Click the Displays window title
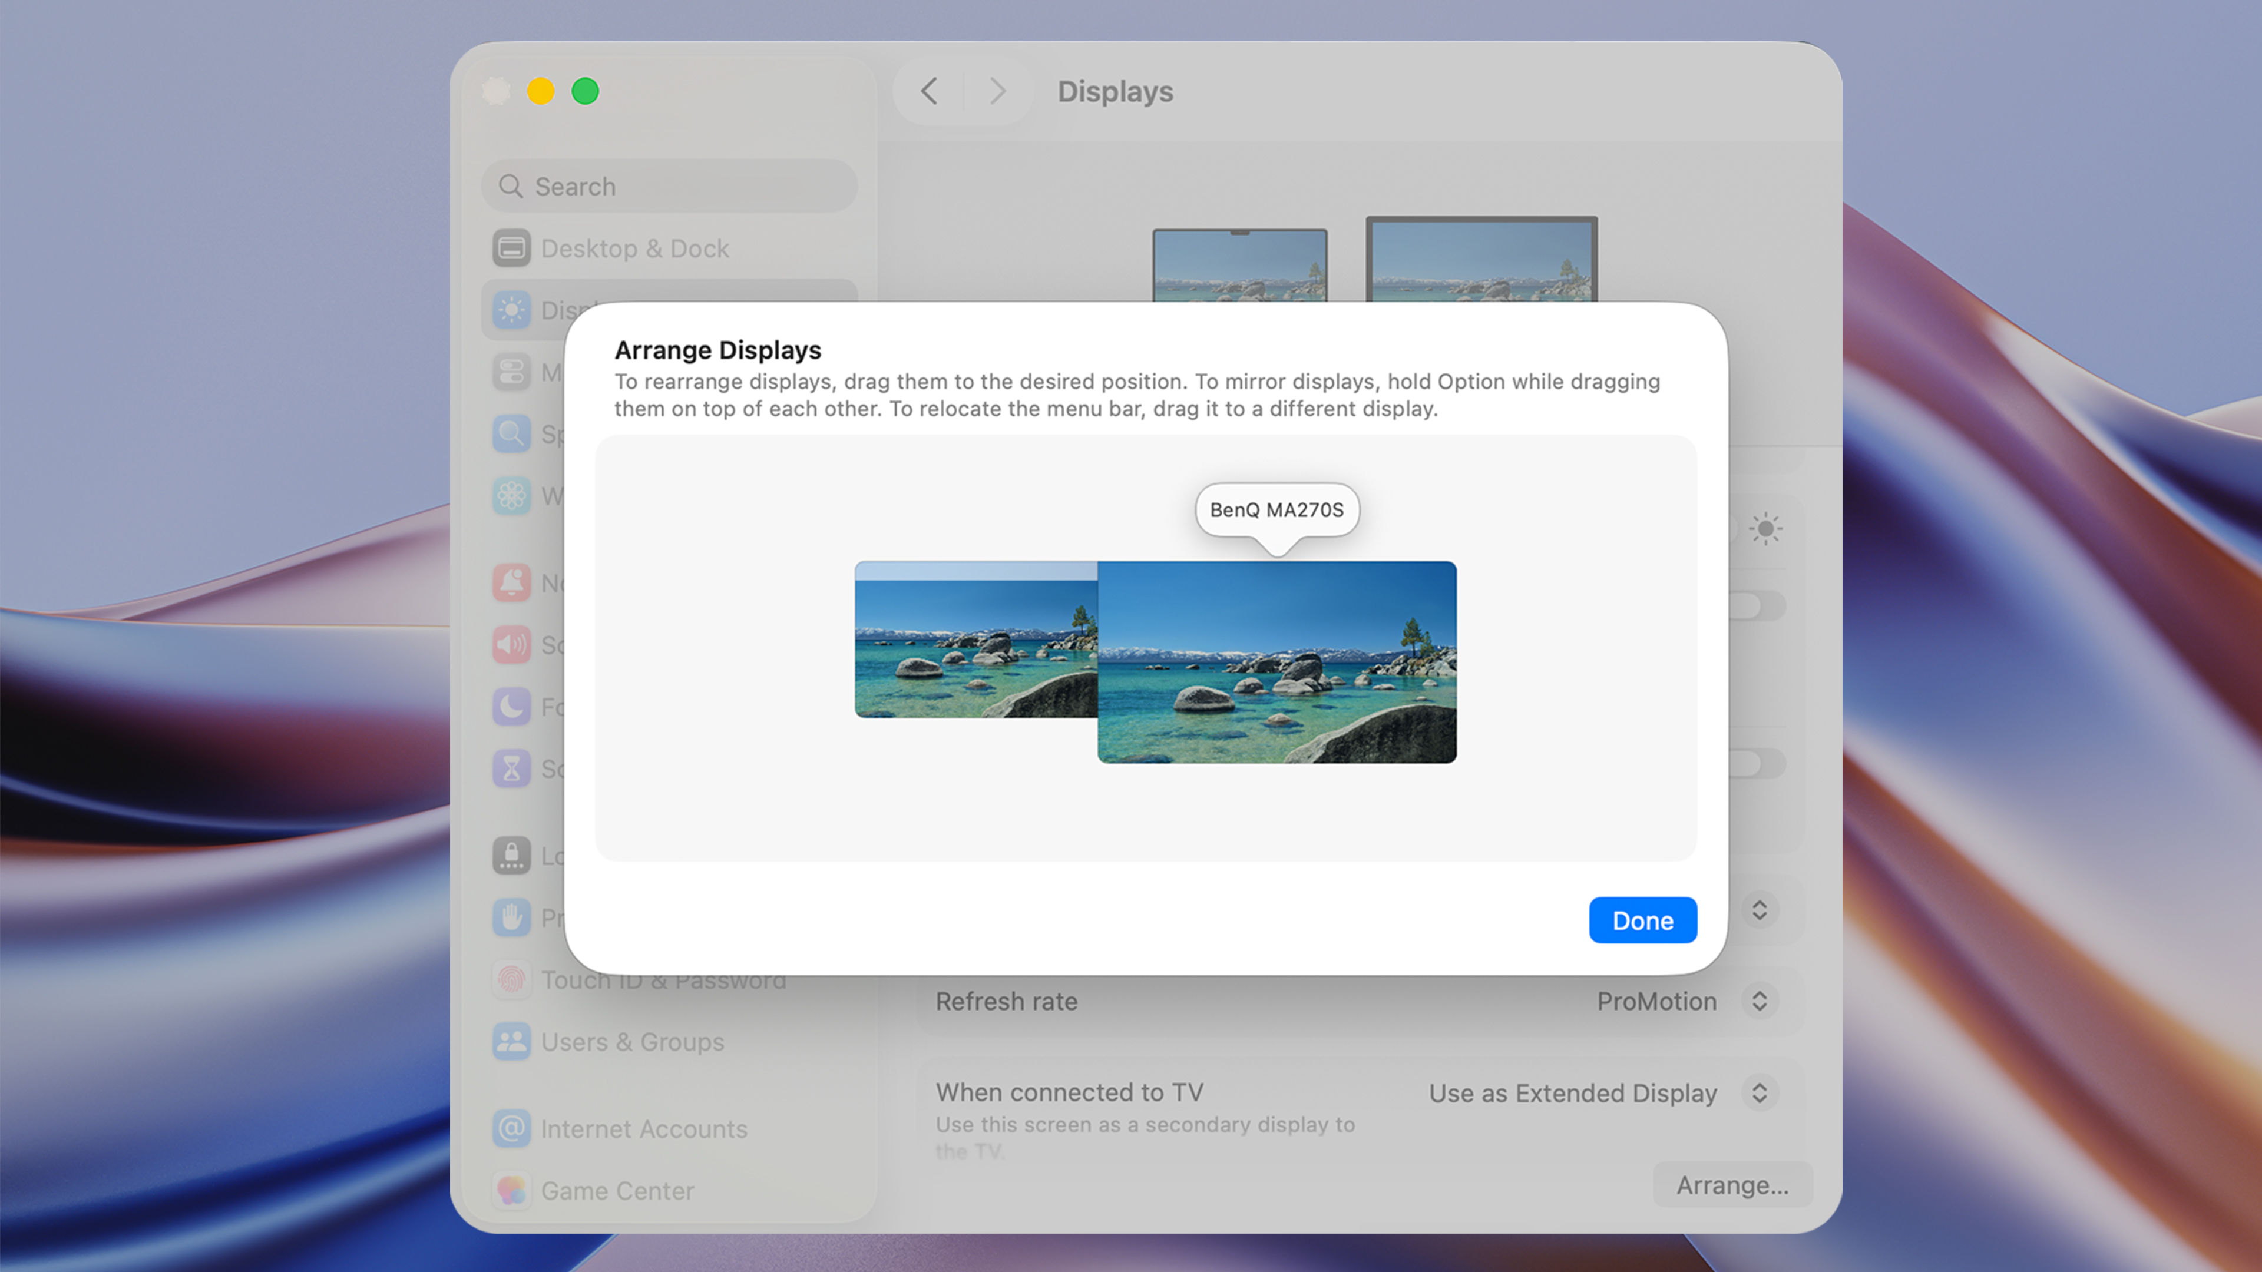This screenshot has height=1272, width=2262. click(1115, 91)
